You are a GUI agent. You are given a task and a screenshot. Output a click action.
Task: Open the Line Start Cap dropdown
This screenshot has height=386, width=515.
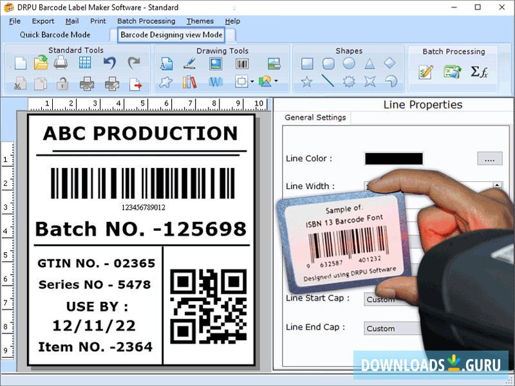[391, 299]
